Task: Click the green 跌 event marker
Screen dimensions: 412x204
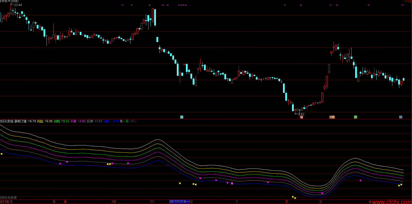Action: tap(355, 117)
